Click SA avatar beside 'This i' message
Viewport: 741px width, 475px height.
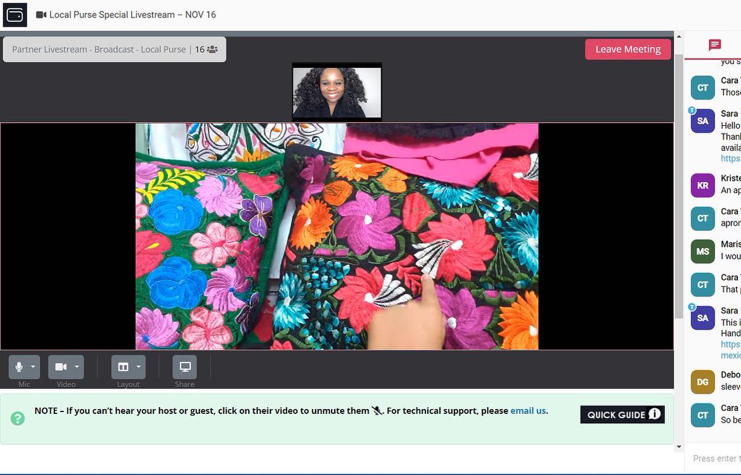click(703, 318)
